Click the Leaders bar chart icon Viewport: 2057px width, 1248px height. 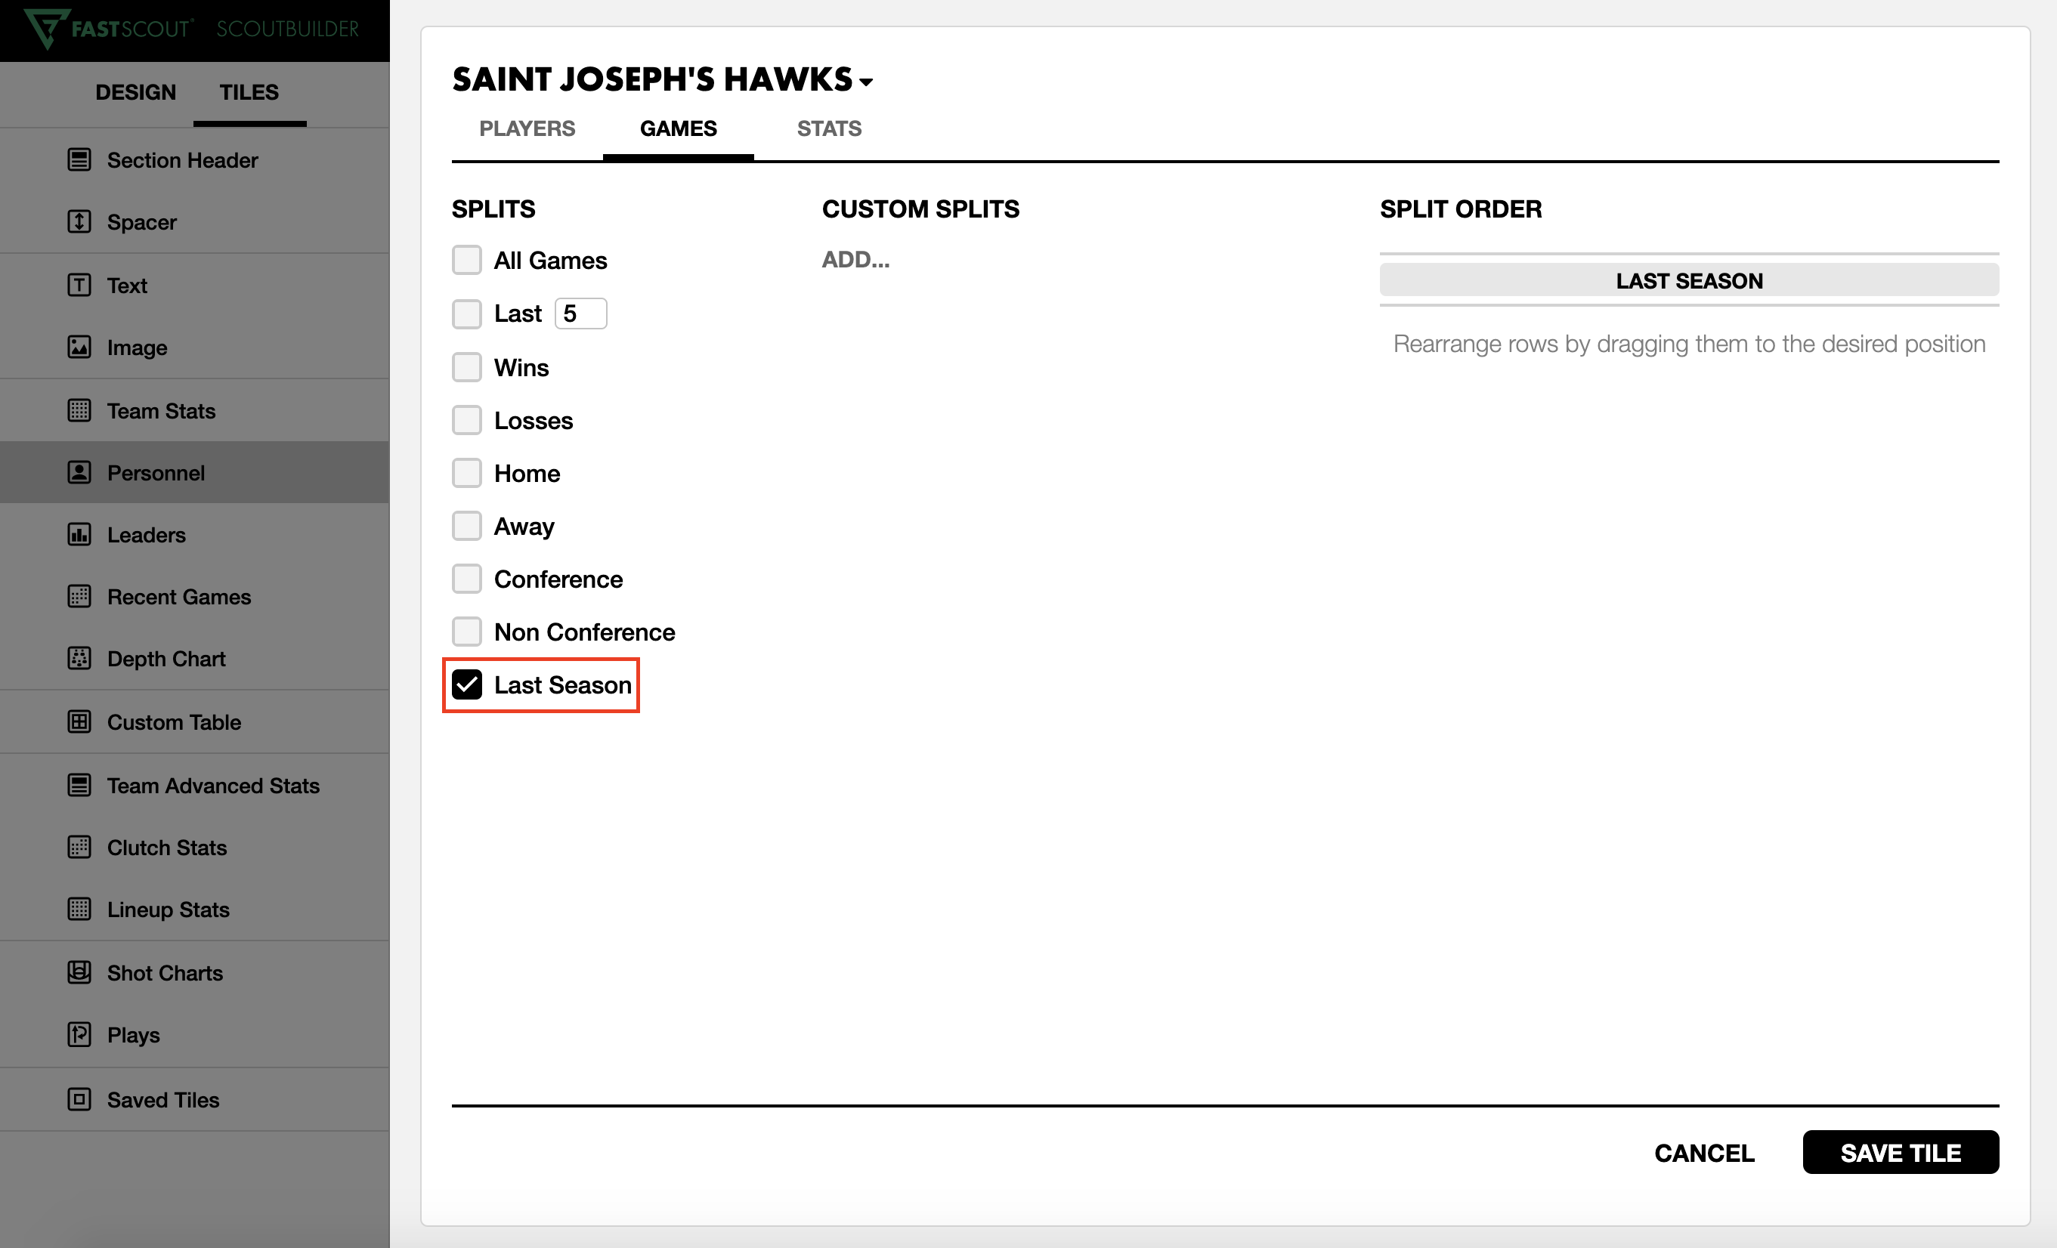tap(79, 534)
